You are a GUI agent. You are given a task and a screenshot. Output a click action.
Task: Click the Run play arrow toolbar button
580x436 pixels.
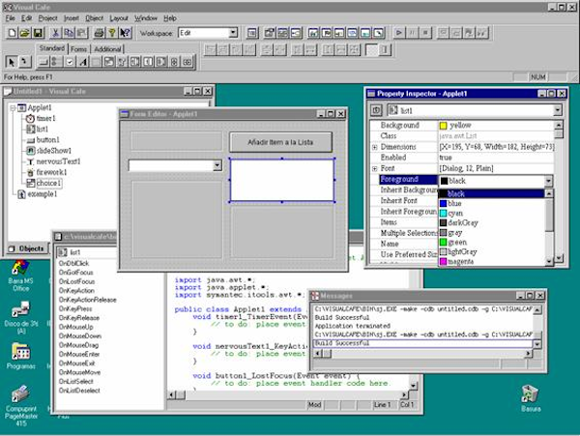(x=398, y=33)
